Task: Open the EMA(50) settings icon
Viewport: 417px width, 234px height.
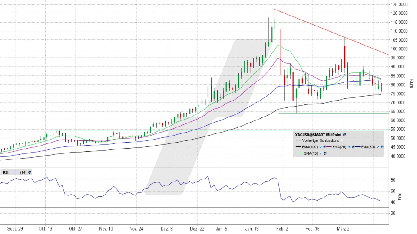Action: [382, 147]
